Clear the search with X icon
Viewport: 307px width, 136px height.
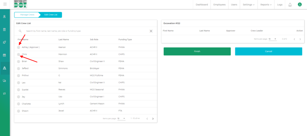151,31
